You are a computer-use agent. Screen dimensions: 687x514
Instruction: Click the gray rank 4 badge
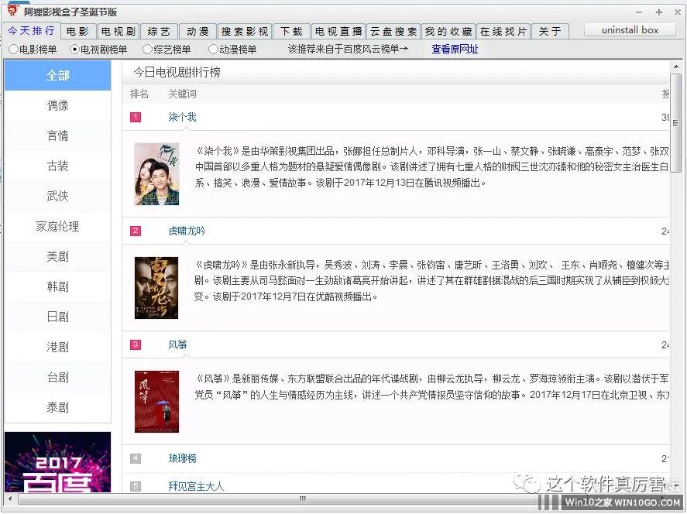[x=136, y=458]
